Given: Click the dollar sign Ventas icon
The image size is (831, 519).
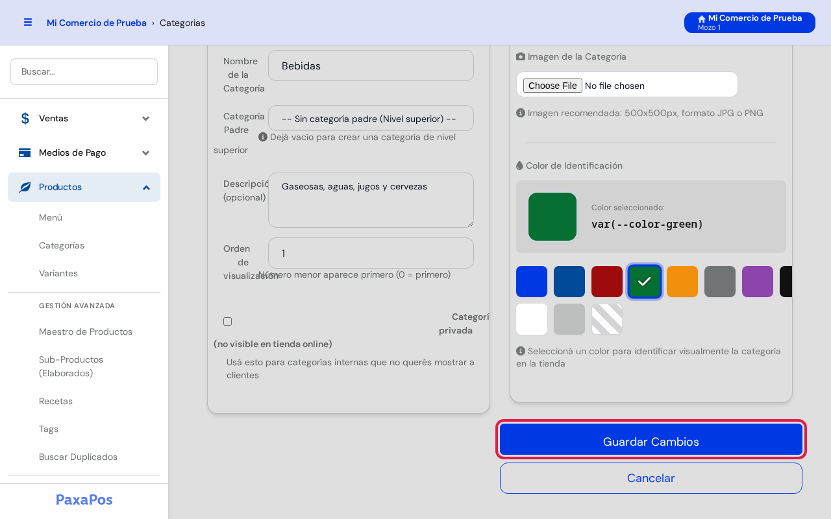Looking at the screenshot, I should (25, 118).
